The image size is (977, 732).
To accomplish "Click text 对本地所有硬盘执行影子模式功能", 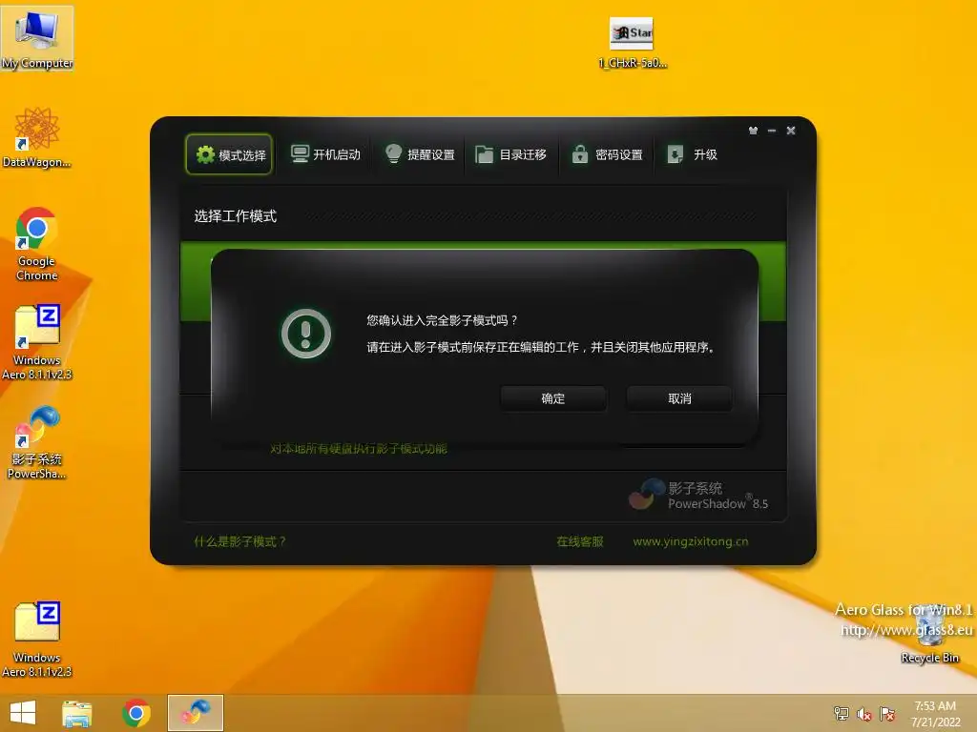I will coord(359,449).
